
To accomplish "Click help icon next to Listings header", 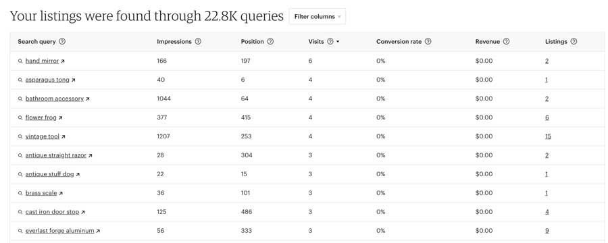I will [574, 41].
